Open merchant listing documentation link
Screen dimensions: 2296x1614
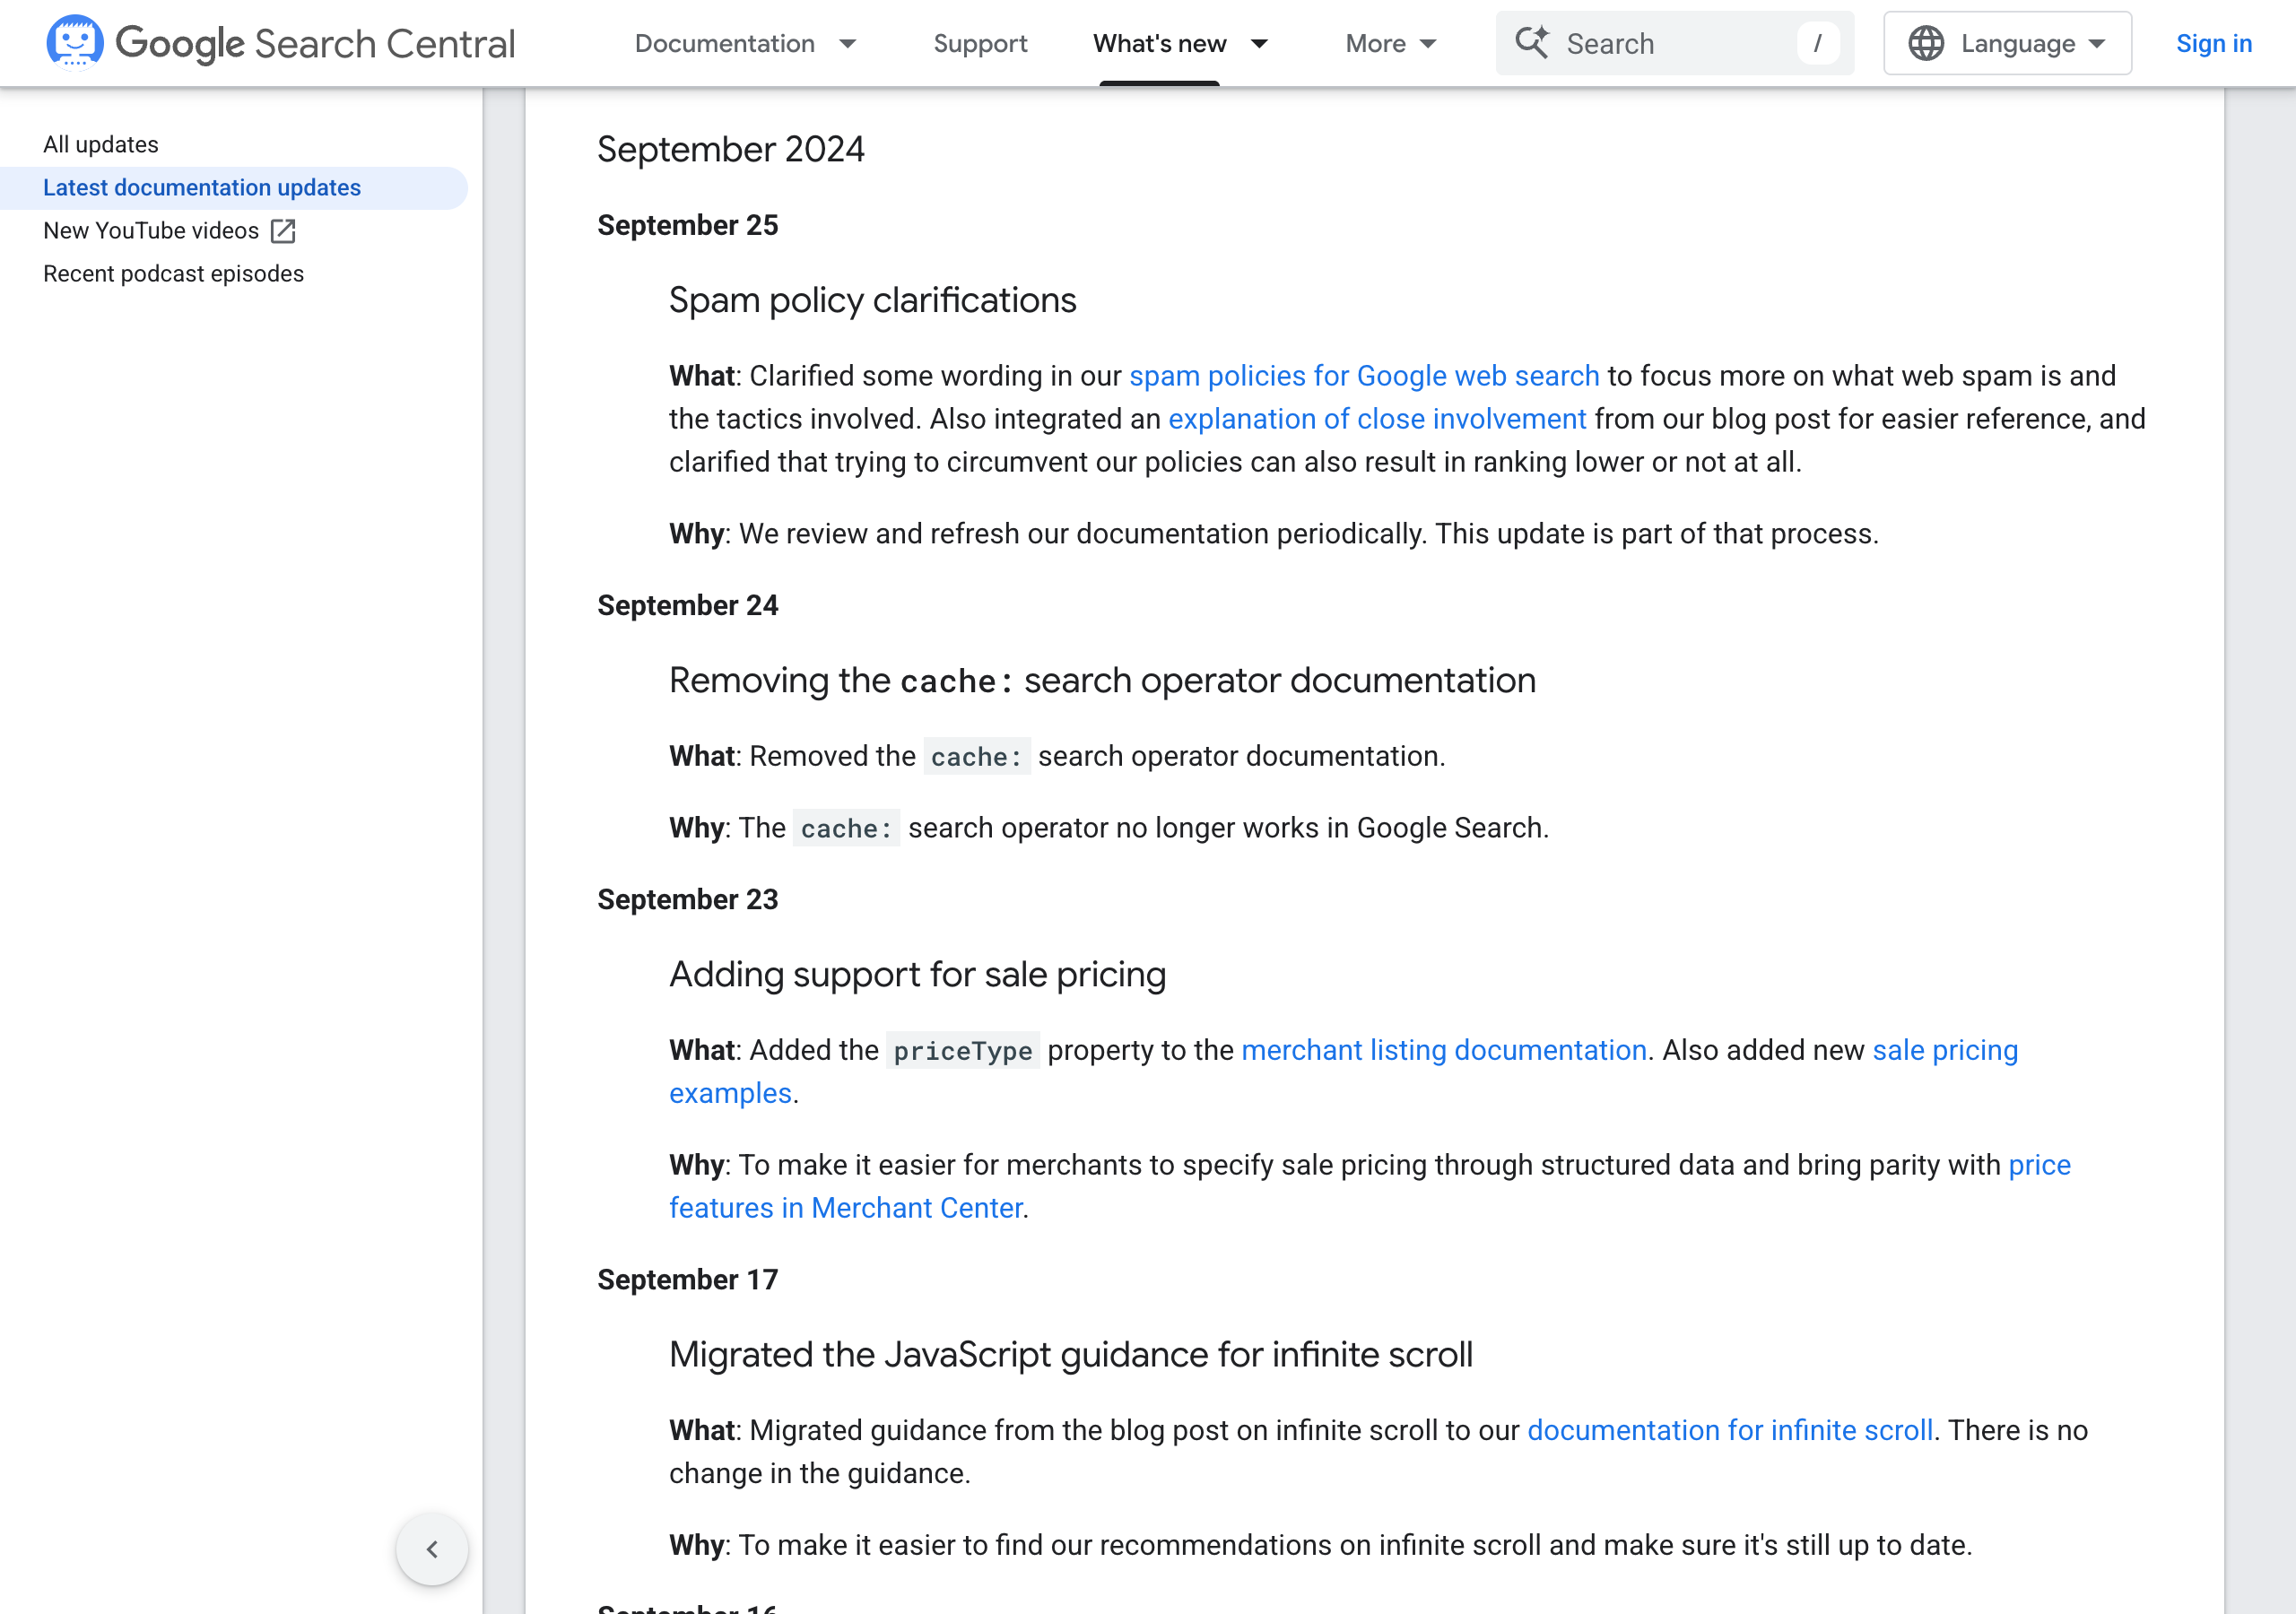pyautogui.click(x=1444, y=1050)
